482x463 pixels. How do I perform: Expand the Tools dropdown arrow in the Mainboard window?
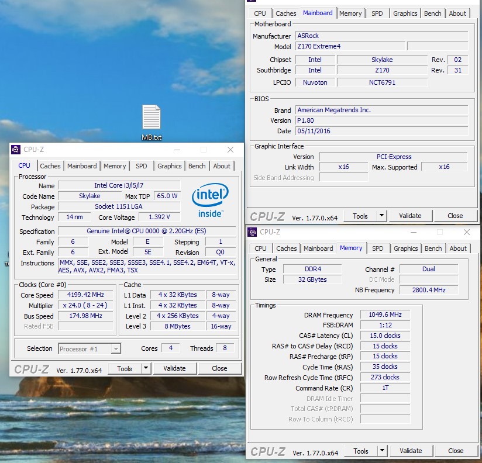coord(381,216)
